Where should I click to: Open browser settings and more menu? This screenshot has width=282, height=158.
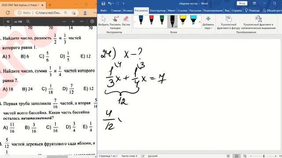coord(95,13)
